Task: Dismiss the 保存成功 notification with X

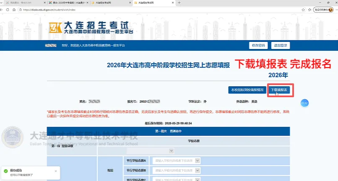Action: [x=56, y=171]
